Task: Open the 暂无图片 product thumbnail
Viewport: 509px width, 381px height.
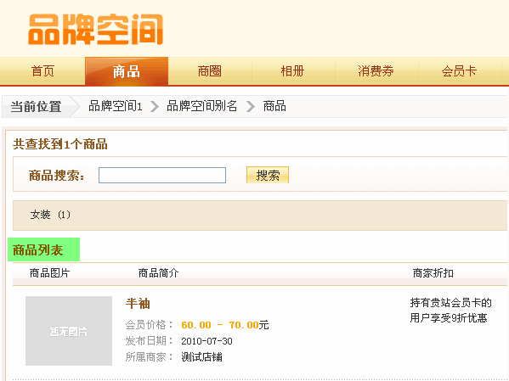Action: tap(69, 331)
